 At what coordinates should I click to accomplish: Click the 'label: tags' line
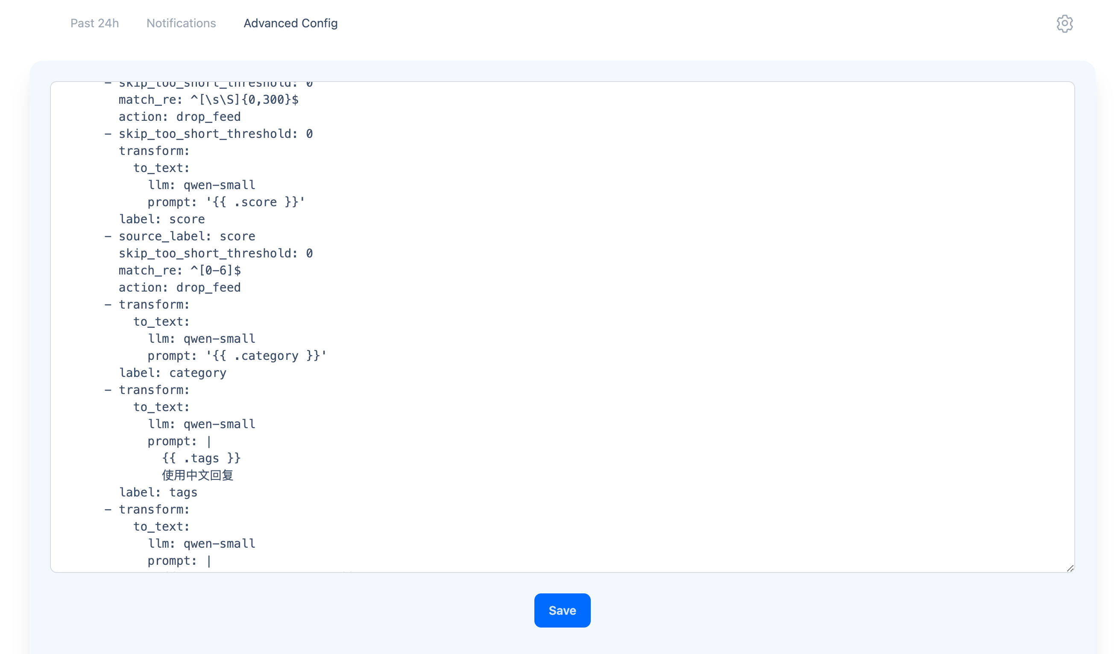(158, 492)
